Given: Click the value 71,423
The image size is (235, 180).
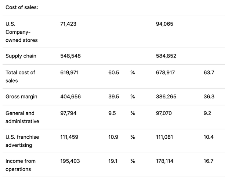Looking at the screenshot, I should 68,24.
